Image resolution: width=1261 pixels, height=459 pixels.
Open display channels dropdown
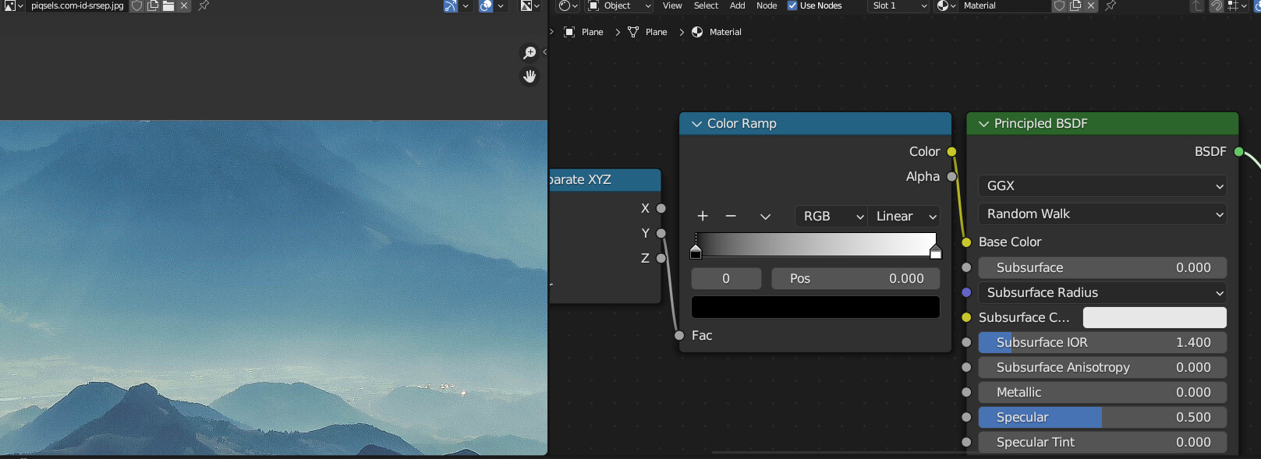point(530,5)
